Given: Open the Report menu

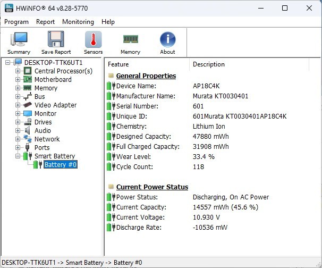Looking at the screenshot, I should point(45,22).
